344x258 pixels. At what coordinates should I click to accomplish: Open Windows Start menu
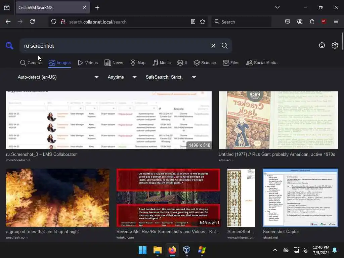point(142,250)
